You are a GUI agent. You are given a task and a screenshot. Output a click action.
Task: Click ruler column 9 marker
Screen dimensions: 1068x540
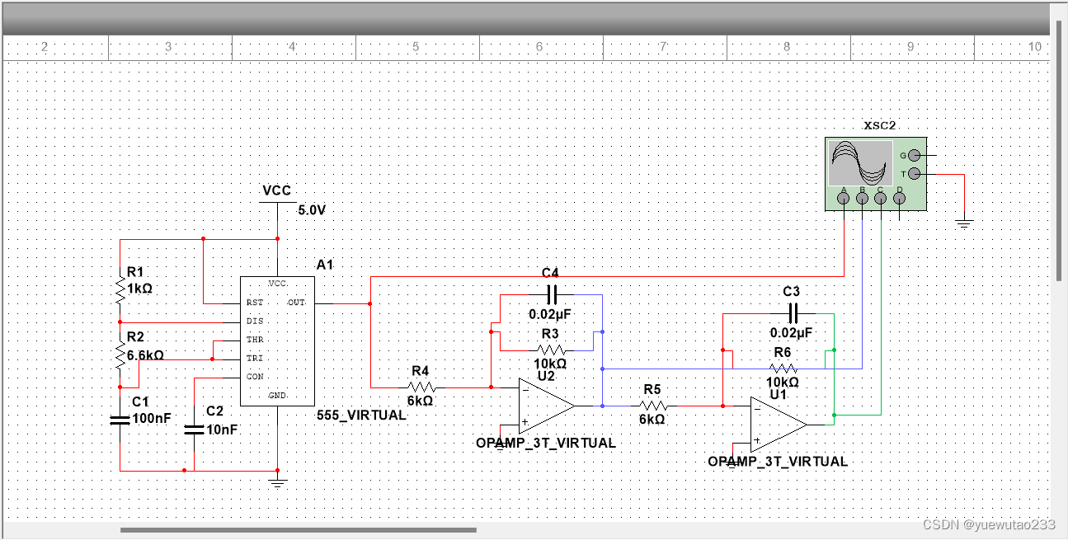coord(910,48)
